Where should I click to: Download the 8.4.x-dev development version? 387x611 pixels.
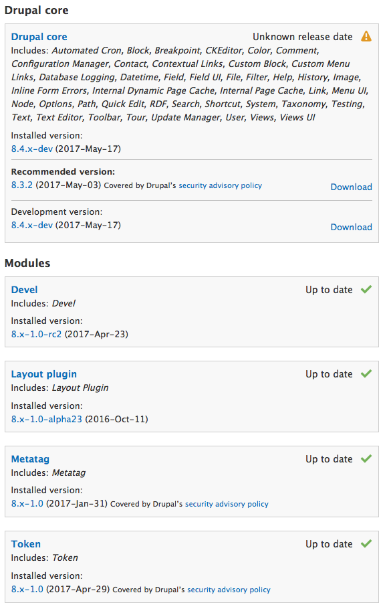click(x=351, y=227)
